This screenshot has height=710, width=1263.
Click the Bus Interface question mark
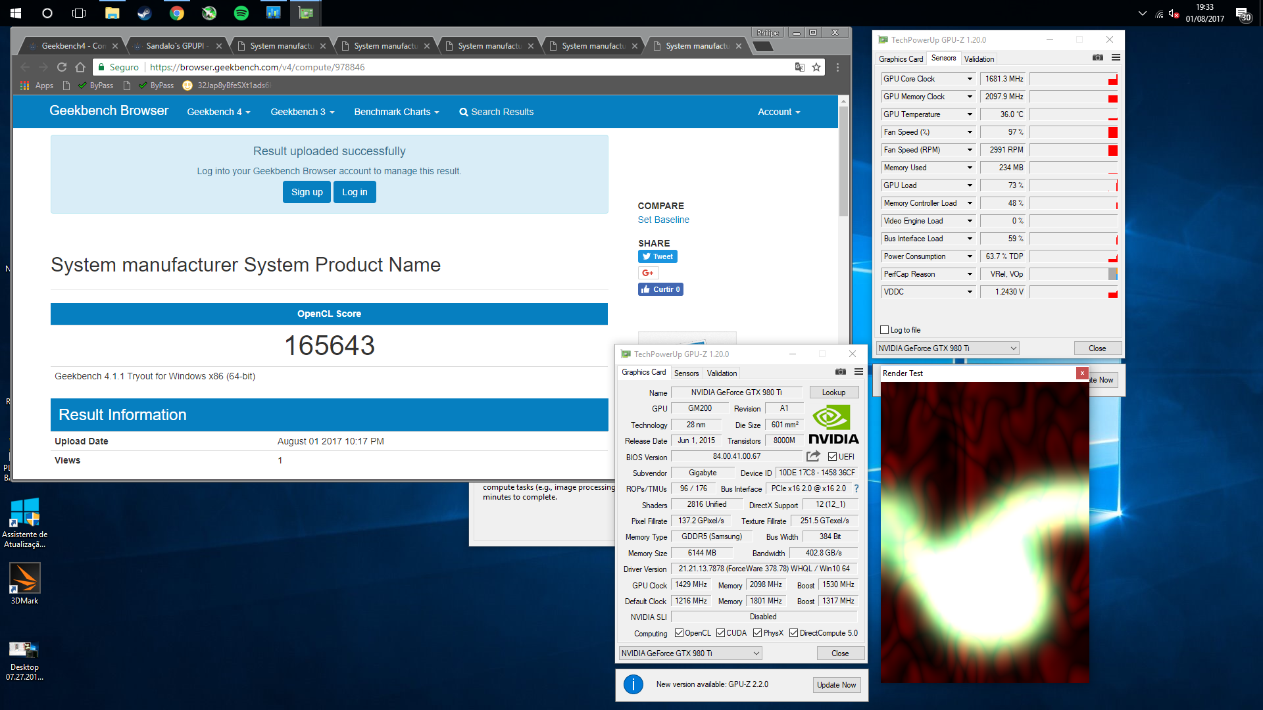click(856, 488)
